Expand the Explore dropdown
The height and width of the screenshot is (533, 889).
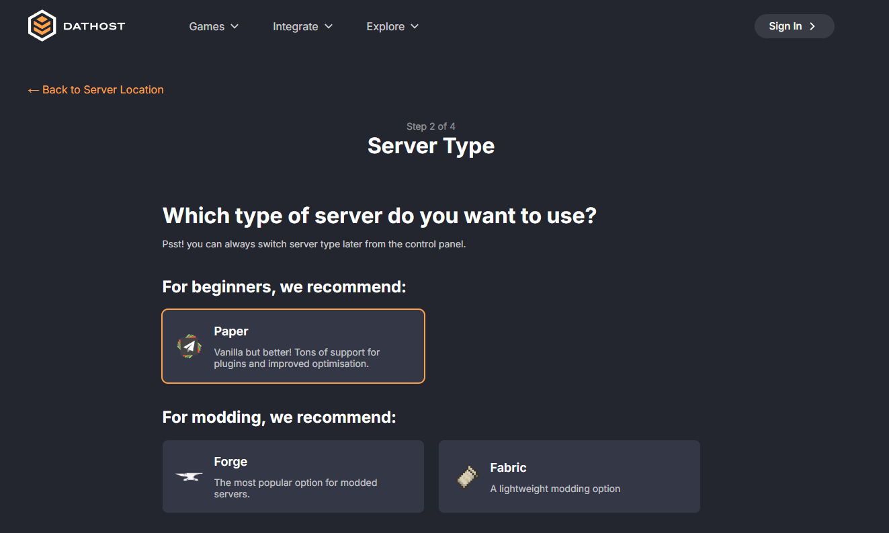tap(392, 26)
